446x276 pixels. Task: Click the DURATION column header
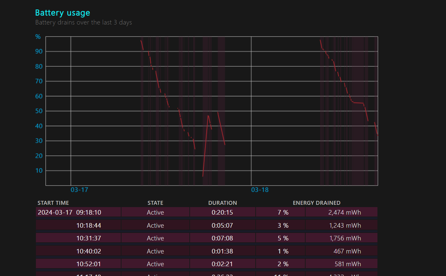pos(223,203)
